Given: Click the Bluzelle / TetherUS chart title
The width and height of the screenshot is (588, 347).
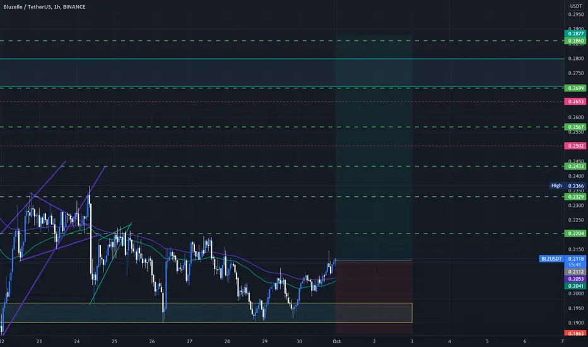Looking at the screenshot, I should (x=44, y=7).
